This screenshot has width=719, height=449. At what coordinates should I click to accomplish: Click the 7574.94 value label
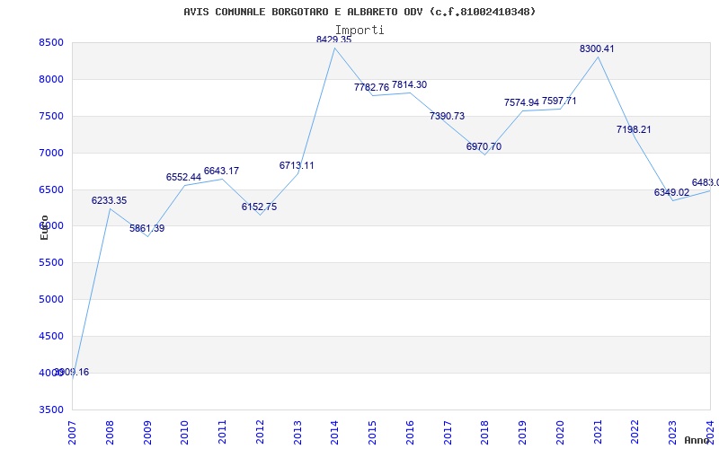coord(521,102)
